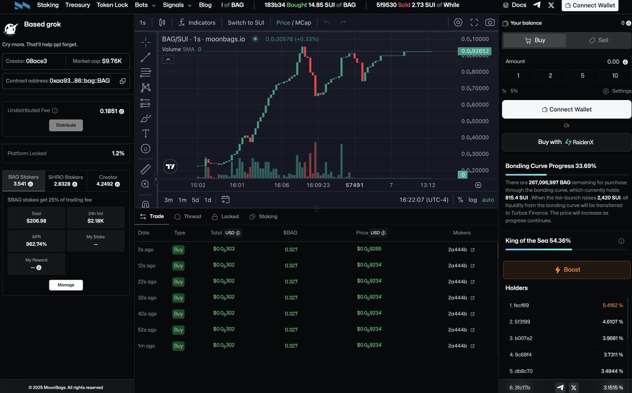632x393 pixels.
Task: Open chart settings hexagon icon
Action: click(x=458, y=23)
